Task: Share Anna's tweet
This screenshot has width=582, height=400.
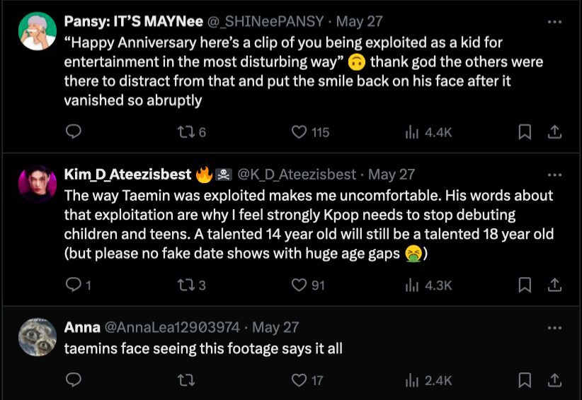Action: coord(555,380)
